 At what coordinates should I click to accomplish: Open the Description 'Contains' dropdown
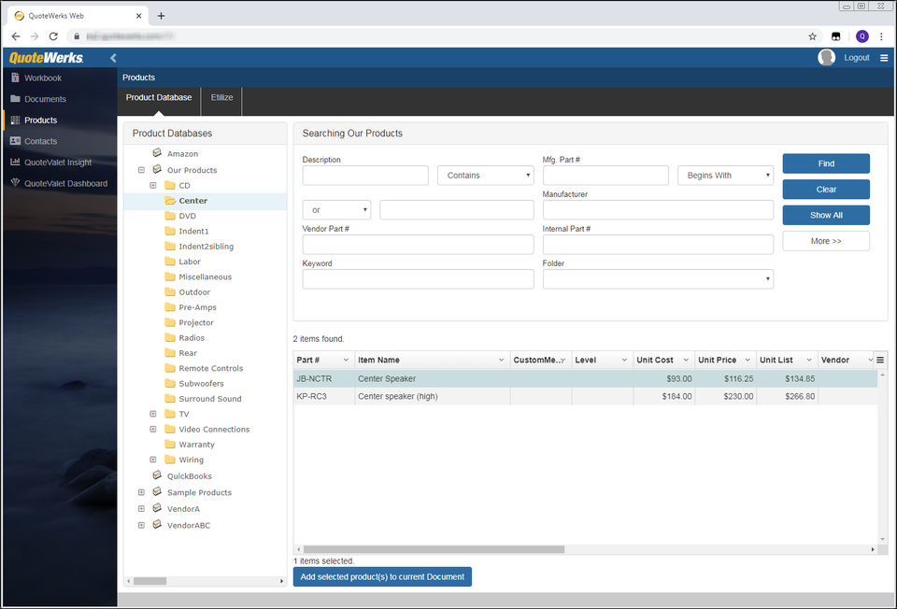(485, 176)
